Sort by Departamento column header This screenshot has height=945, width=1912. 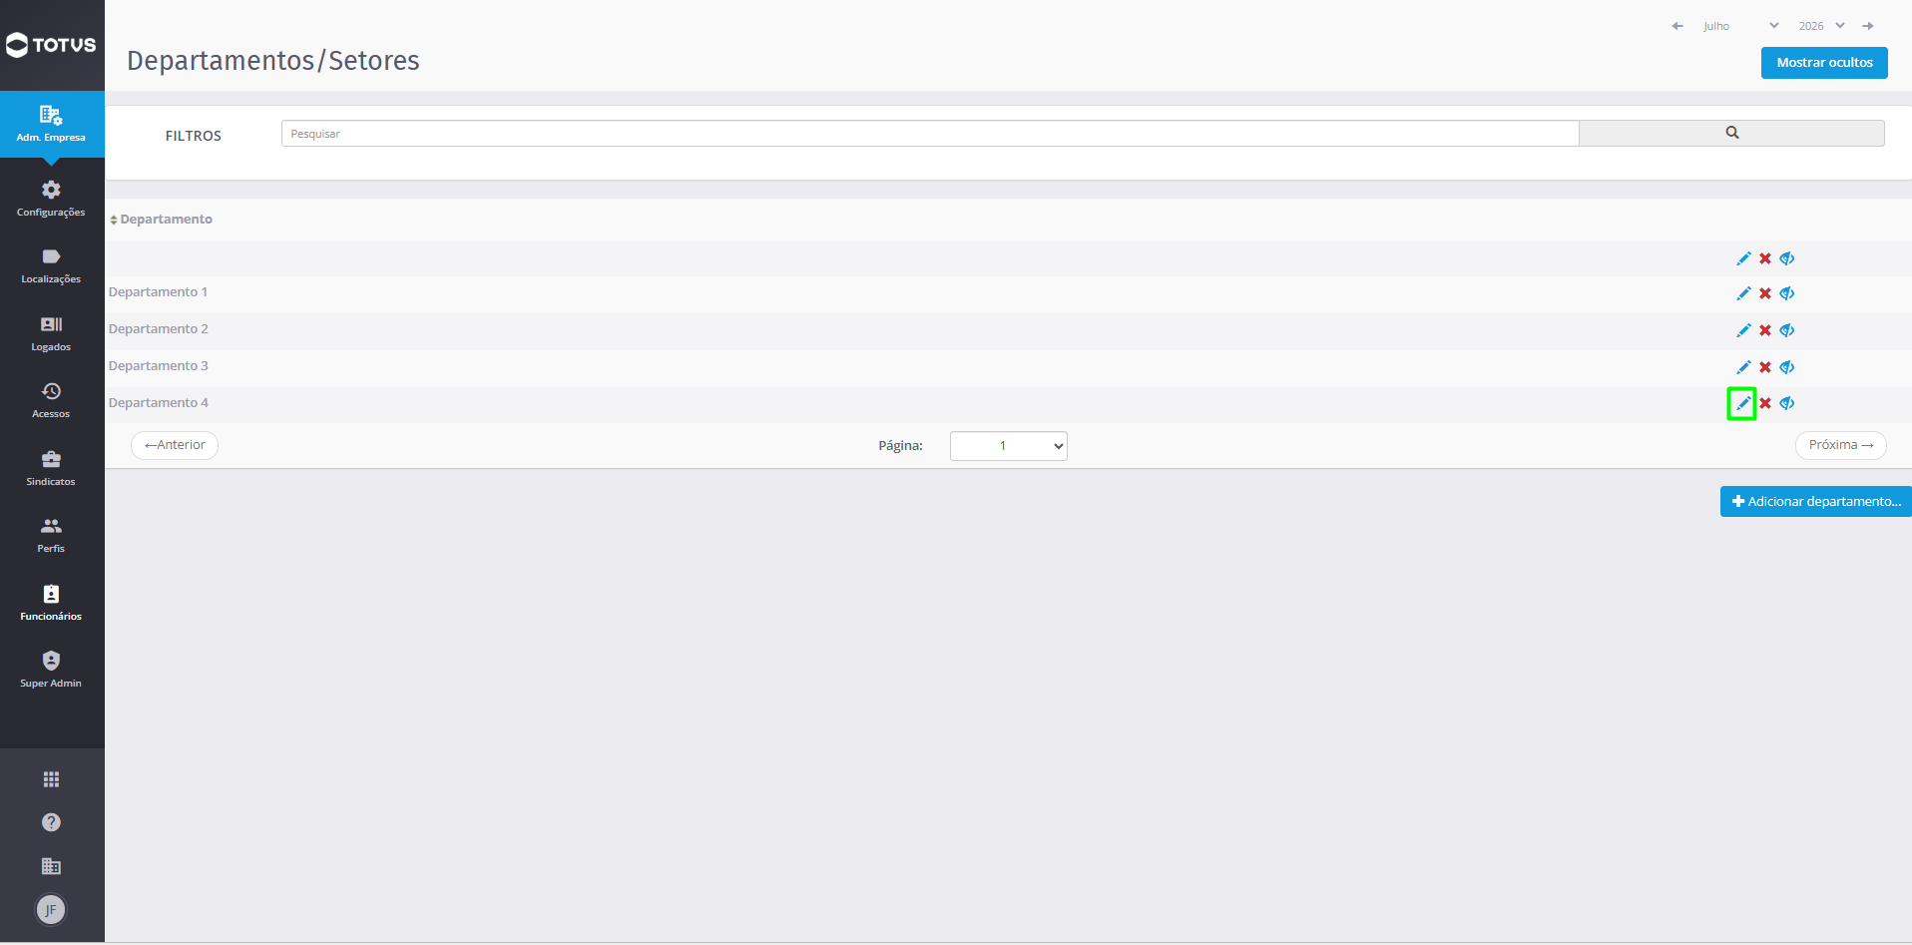tap(162, 220)
